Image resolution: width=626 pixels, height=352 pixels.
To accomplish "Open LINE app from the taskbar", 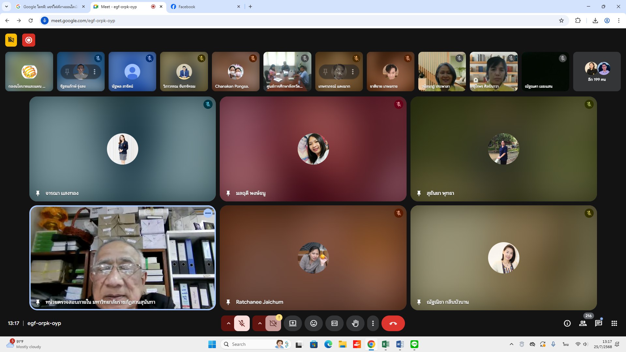I will 414,344.
